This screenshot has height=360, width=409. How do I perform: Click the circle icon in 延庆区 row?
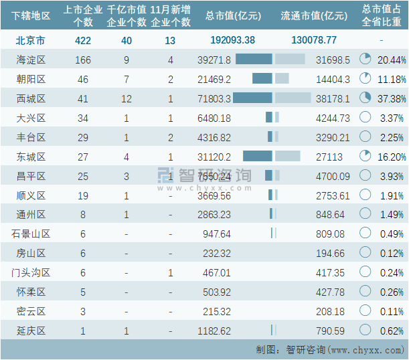(x=365, y=331)
